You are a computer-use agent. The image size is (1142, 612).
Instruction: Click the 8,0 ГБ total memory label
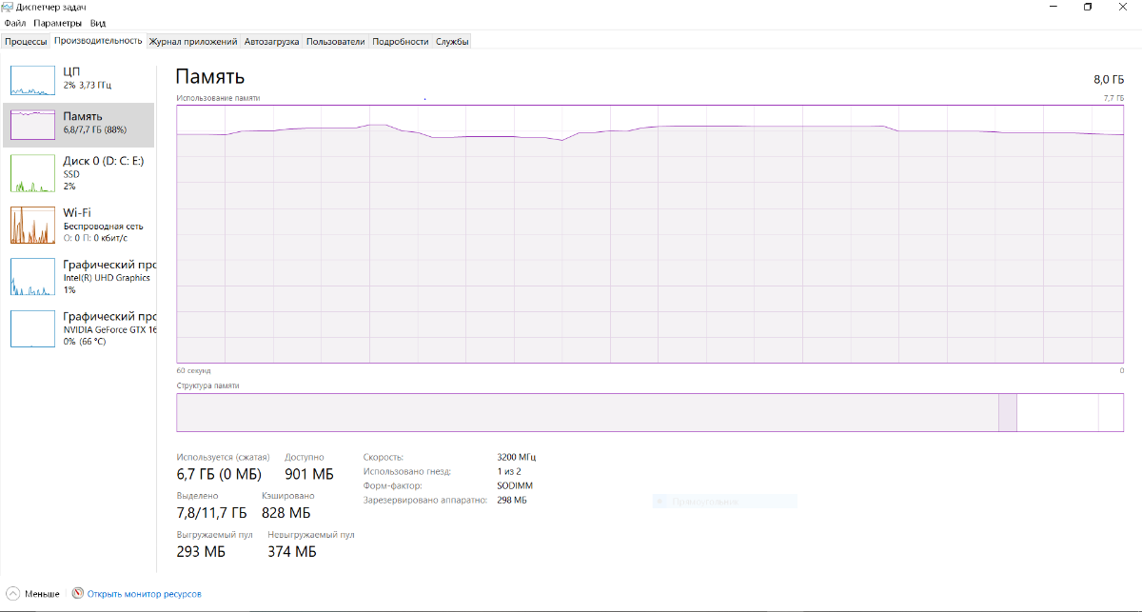coord(1109,80)
